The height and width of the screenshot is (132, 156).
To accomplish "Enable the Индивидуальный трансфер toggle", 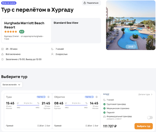I will click(150, 117).
